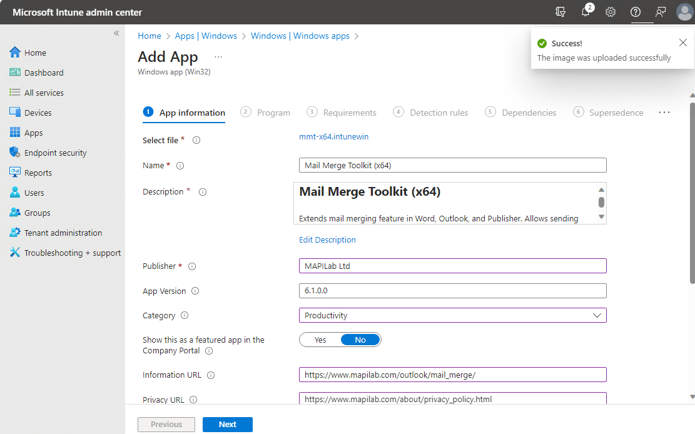Open All services in the sidebar
This screenshot has height=434, width=695.
pos(36,93)
